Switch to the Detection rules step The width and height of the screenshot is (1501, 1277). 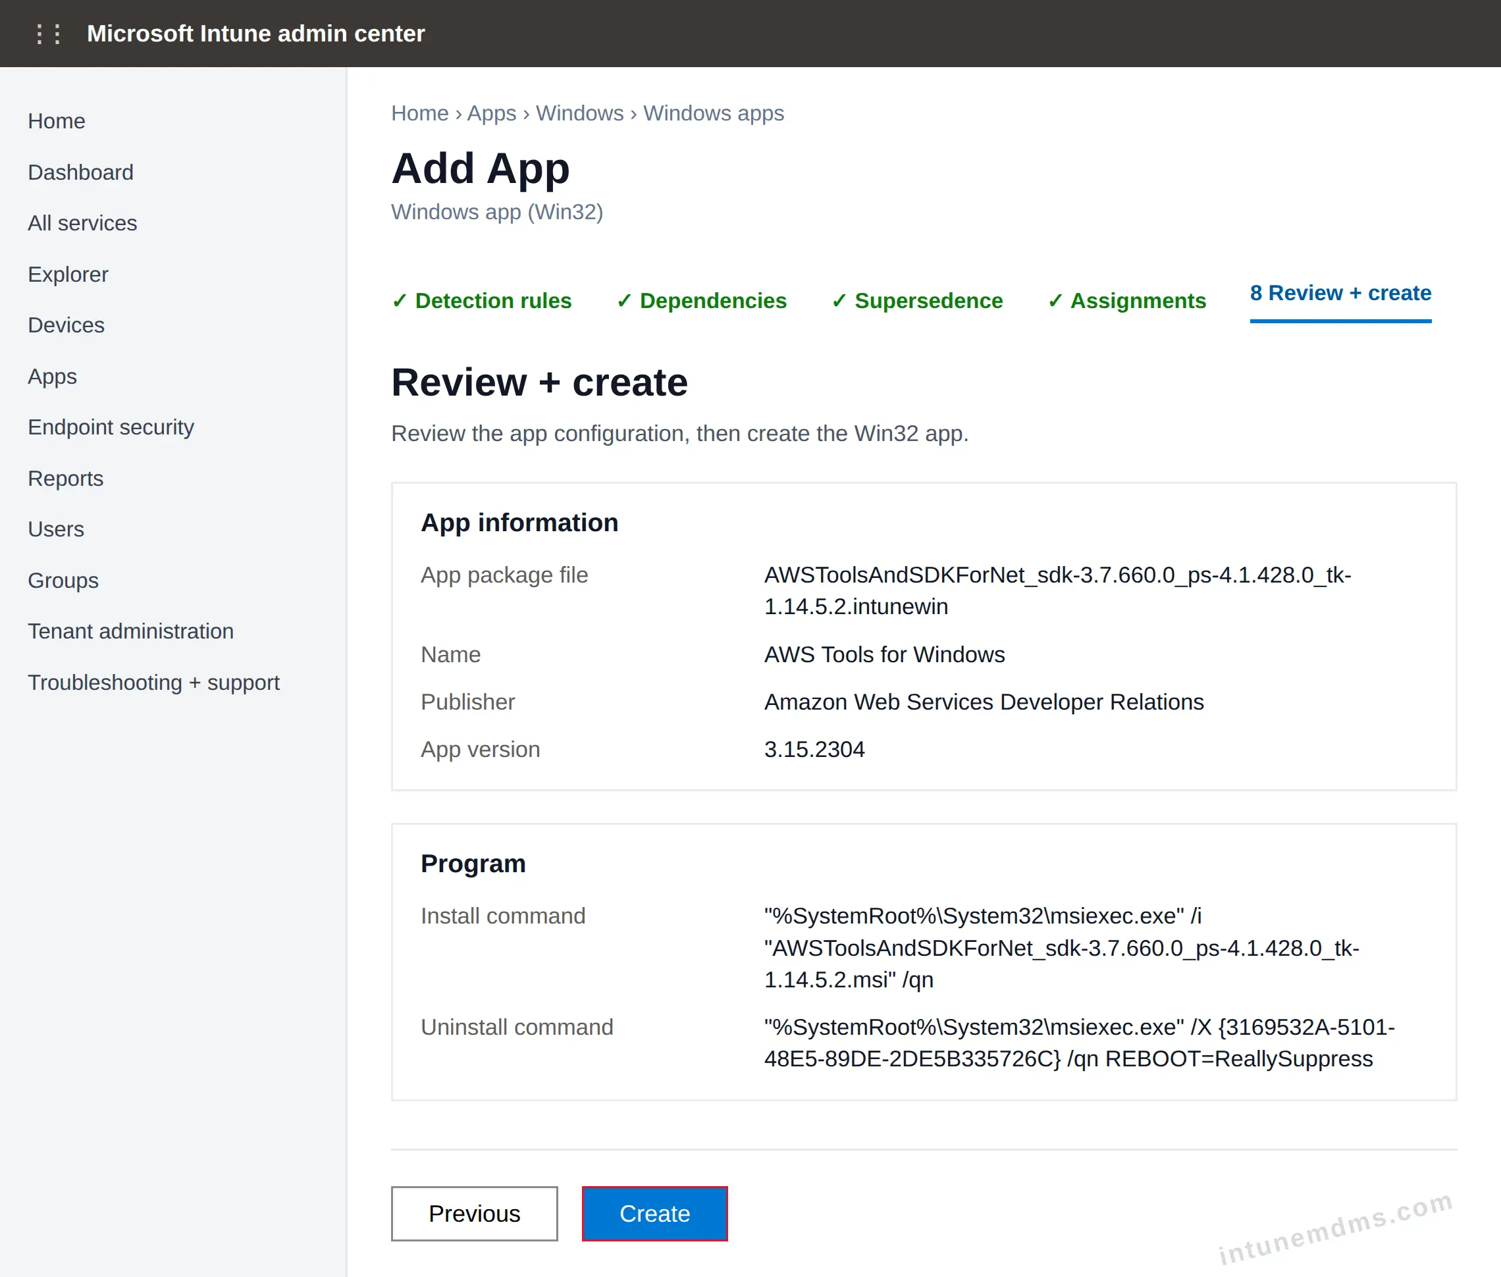(x=481, y=300)
